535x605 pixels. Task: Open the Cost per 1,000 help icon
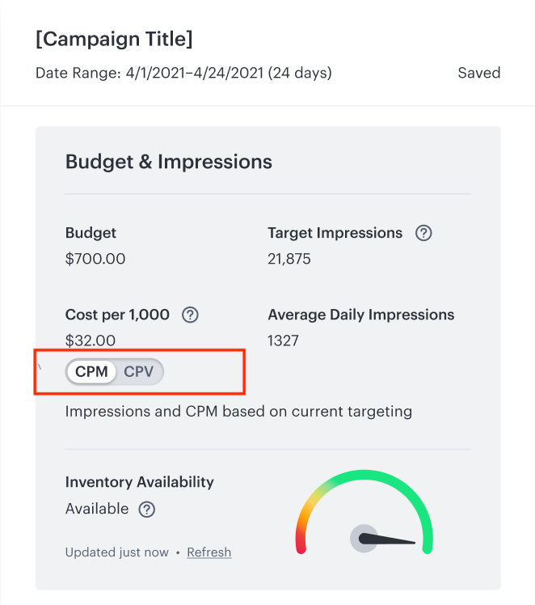[x=190, y=315]
